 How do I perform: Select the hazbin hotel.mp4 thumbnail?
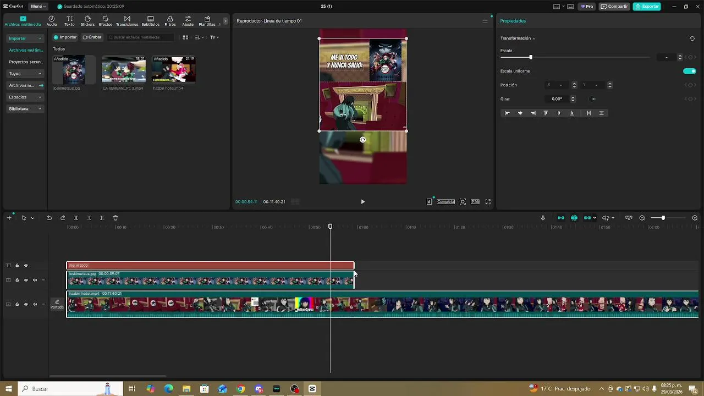174,69
